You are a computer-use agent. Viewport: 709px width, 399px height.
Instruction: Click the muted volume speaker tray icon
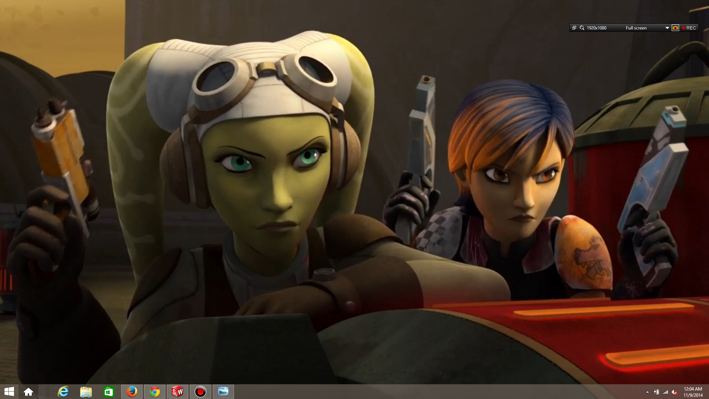click(x=674, y=392)
